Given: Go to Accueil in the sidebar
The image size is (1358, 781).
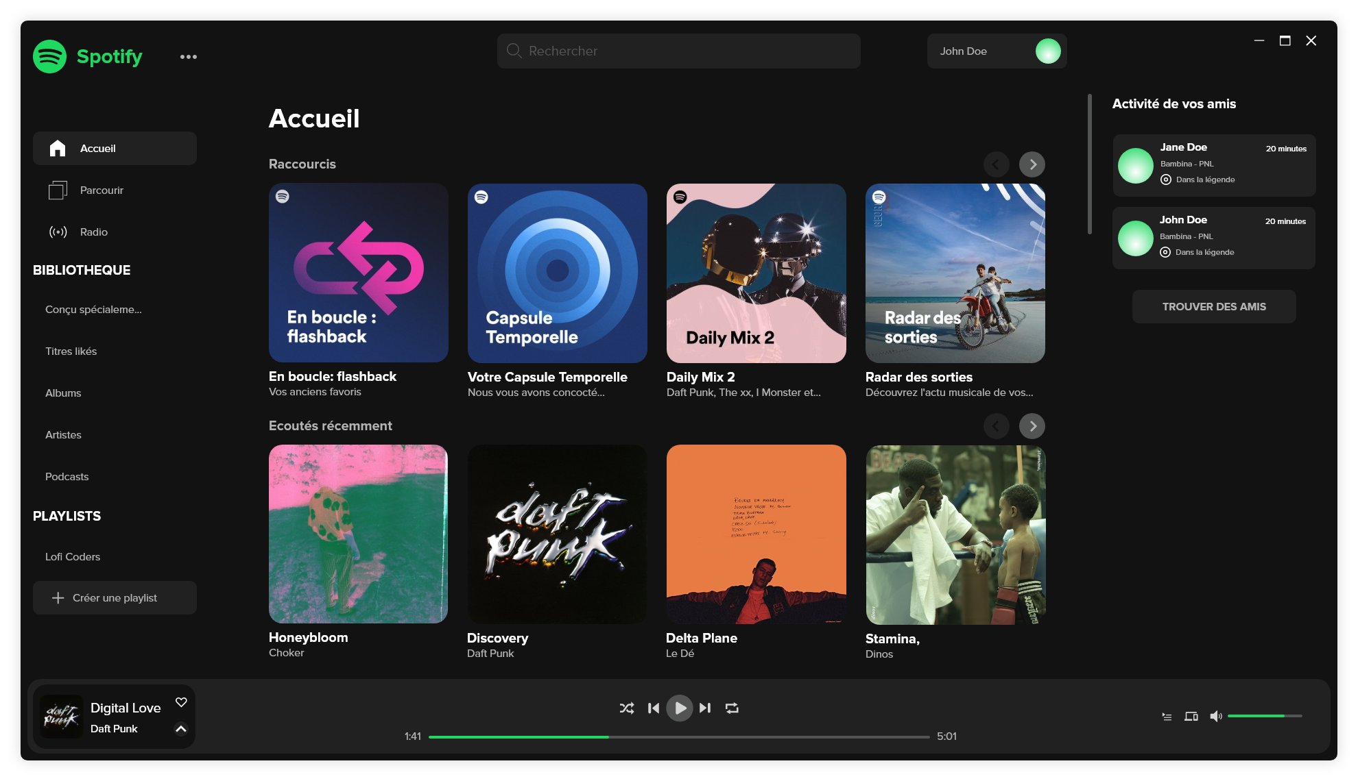Looking at the screenshot, I should click(x=115, y=148).
